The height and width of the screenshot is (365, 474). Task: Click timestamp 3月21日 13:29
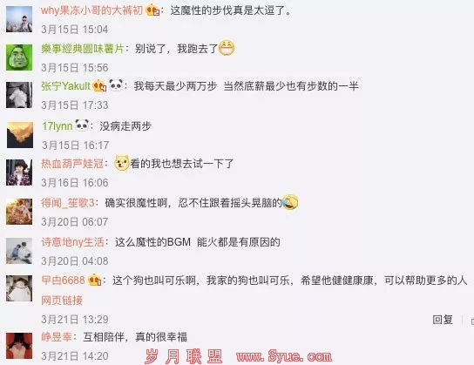tap(75, 320)
